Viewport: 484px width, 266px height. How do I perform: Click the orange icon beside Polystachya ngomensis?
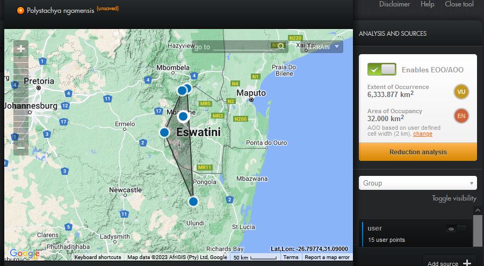(20, 10)
